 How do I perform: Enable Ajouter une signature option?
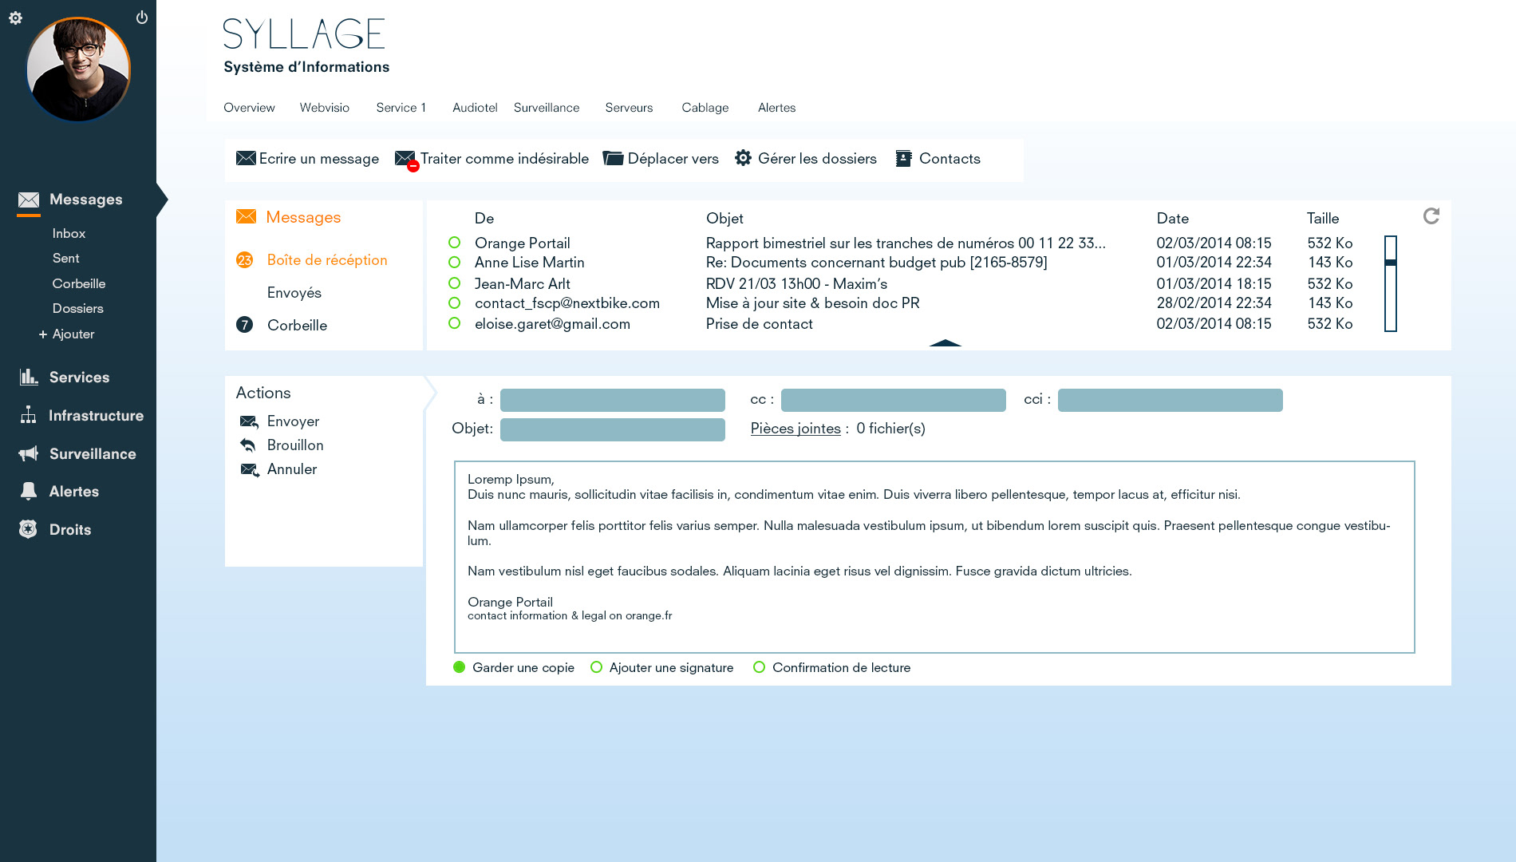point(596,667)
